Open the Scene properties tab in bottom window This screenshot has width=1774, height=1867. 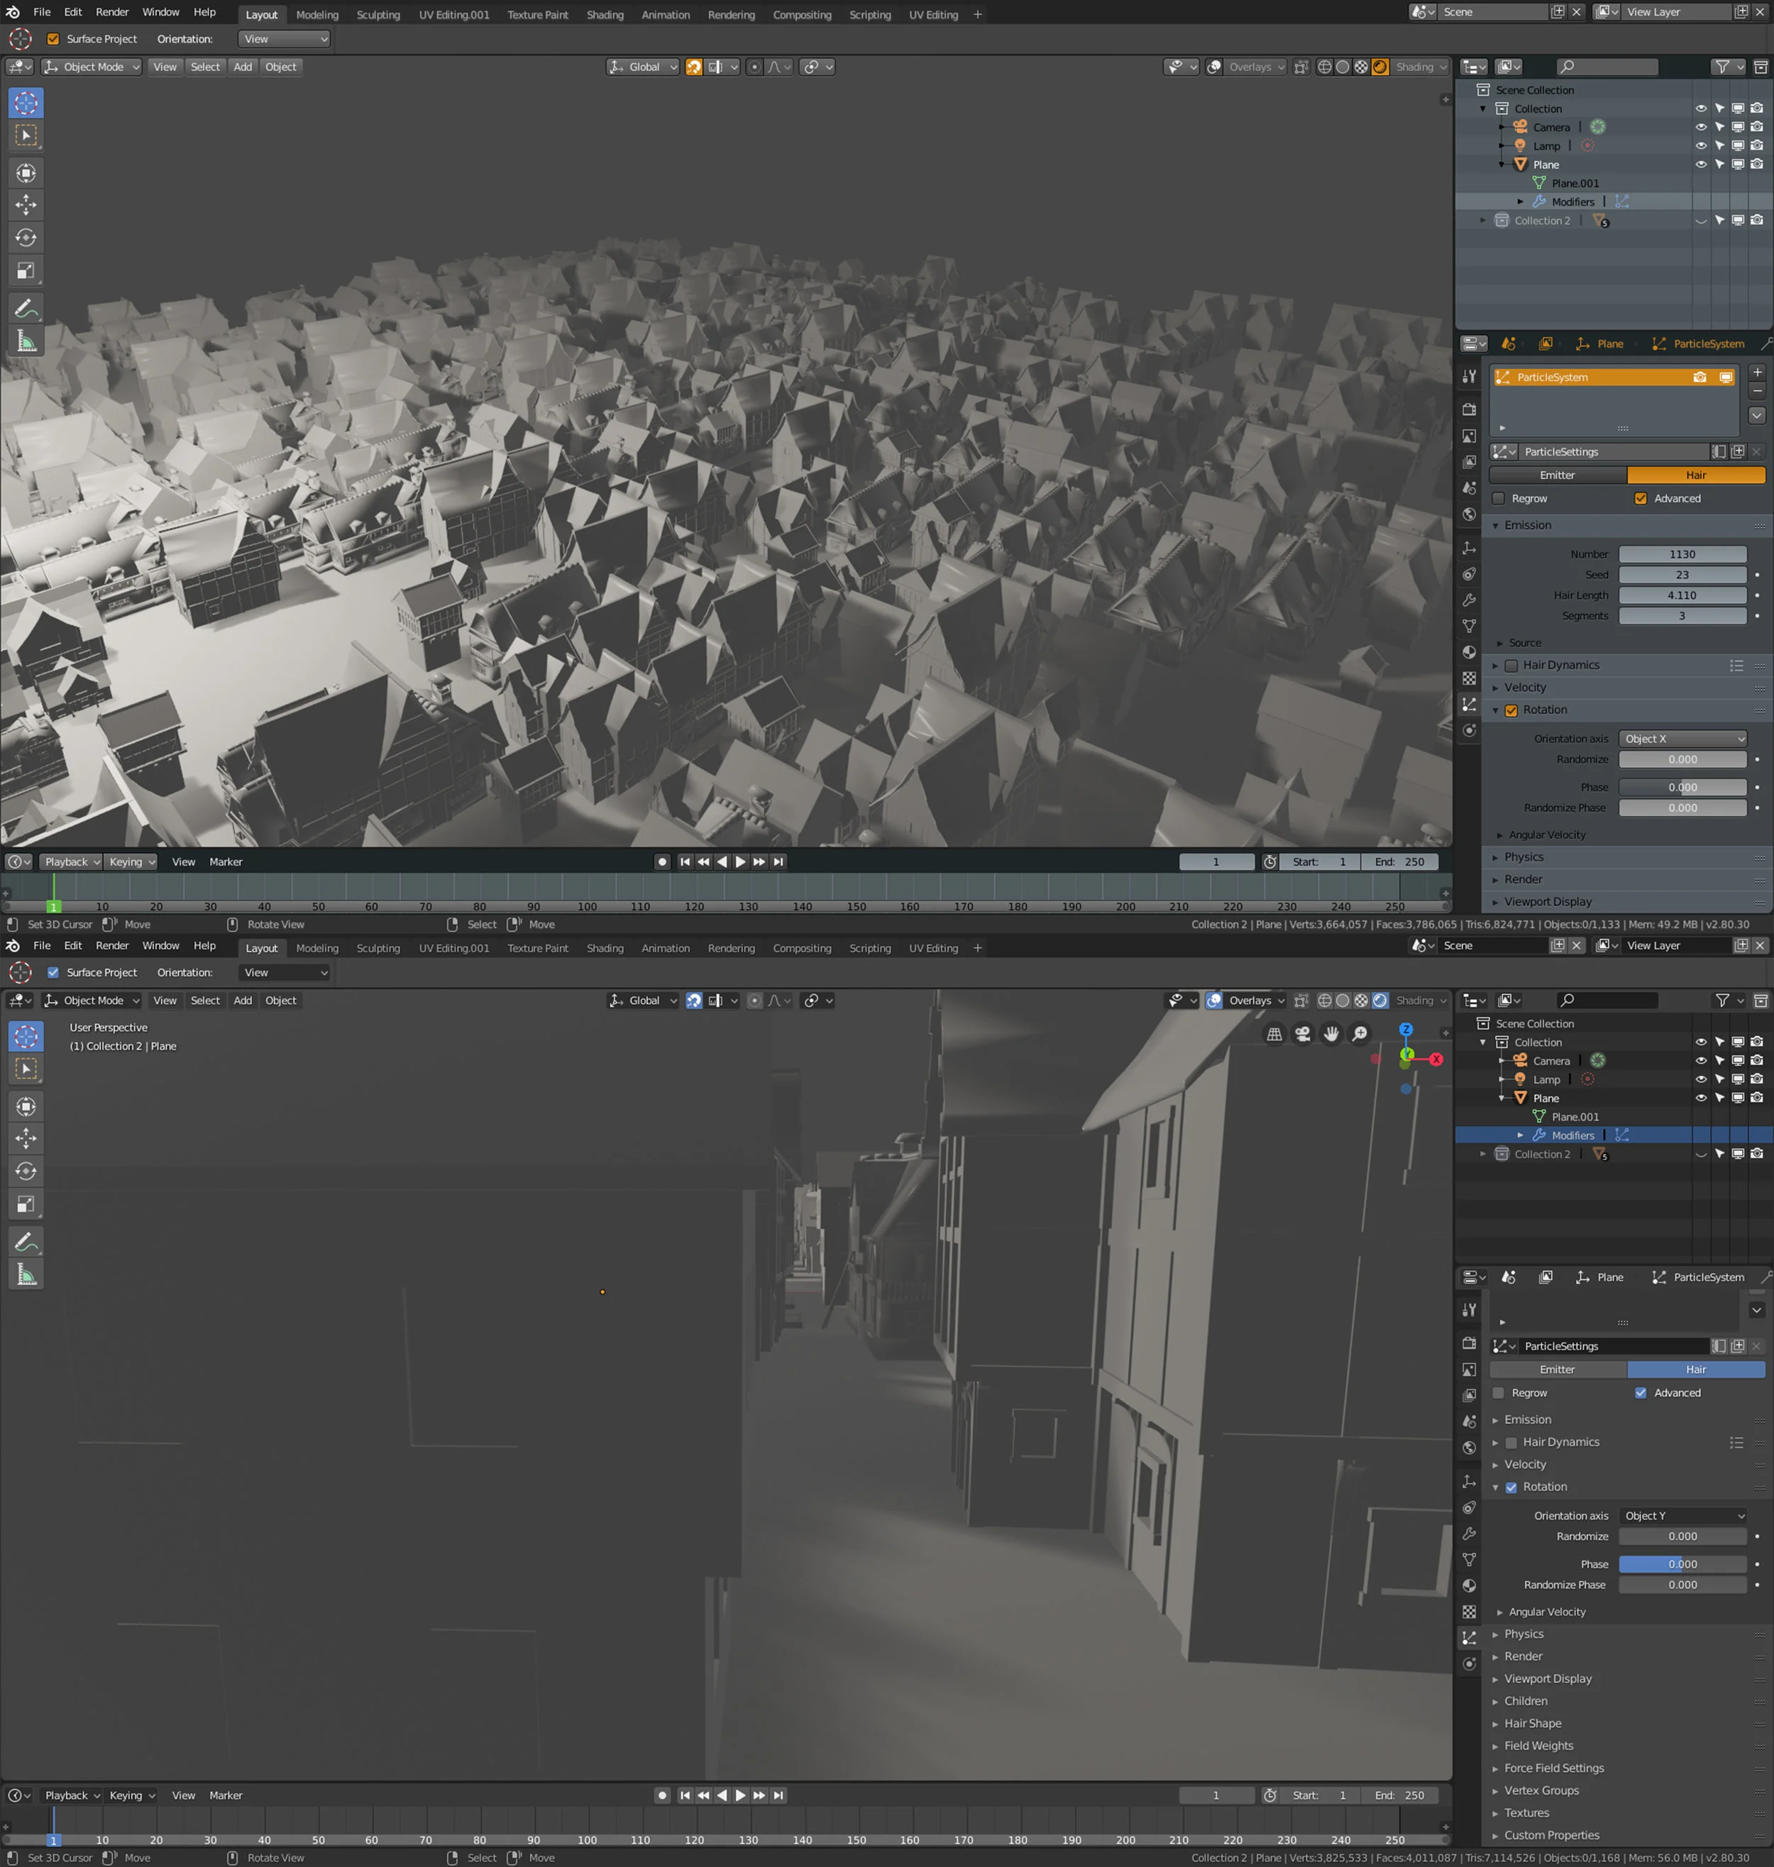tap(1469, 1421)
